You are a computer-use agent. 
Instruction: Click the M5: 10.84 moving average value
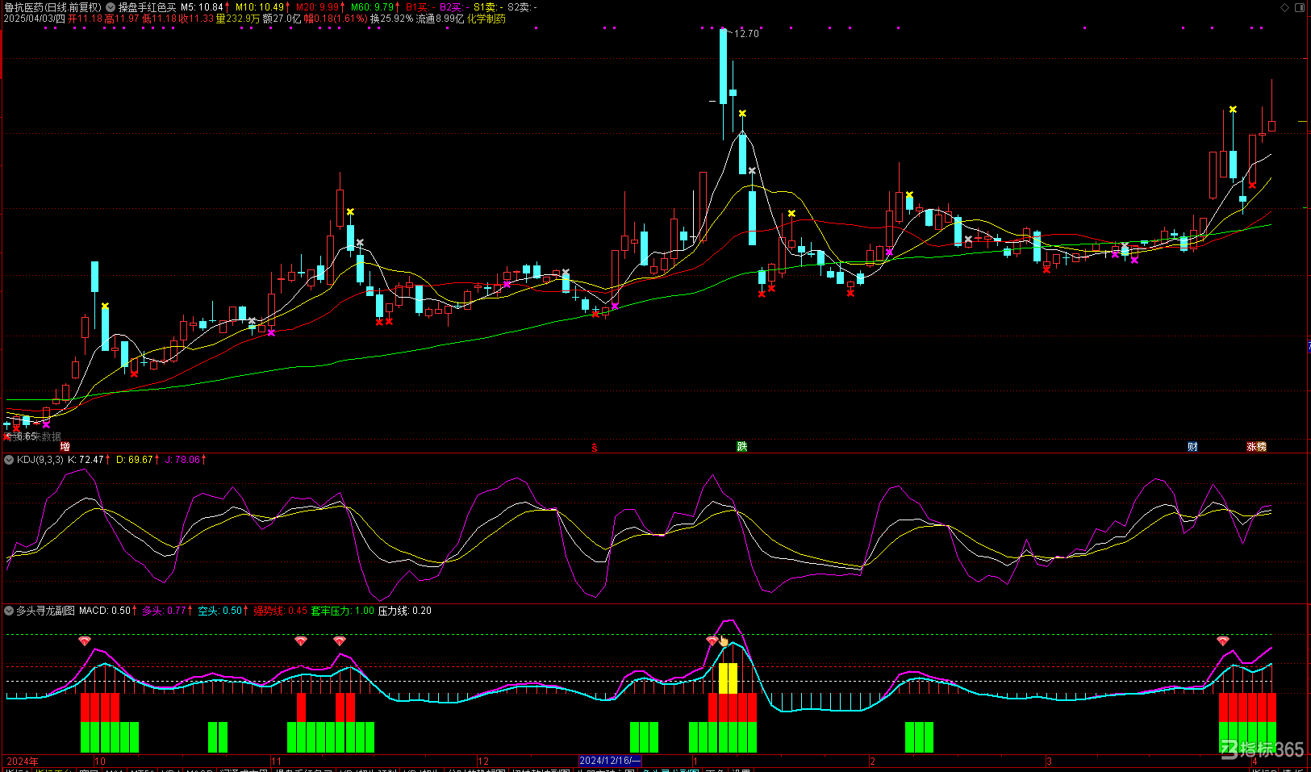(204, 7)
